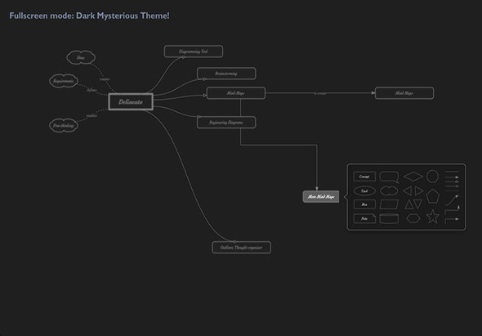Pick the Note folded-corner shape
Screen dimensions: 482x336
364,218
